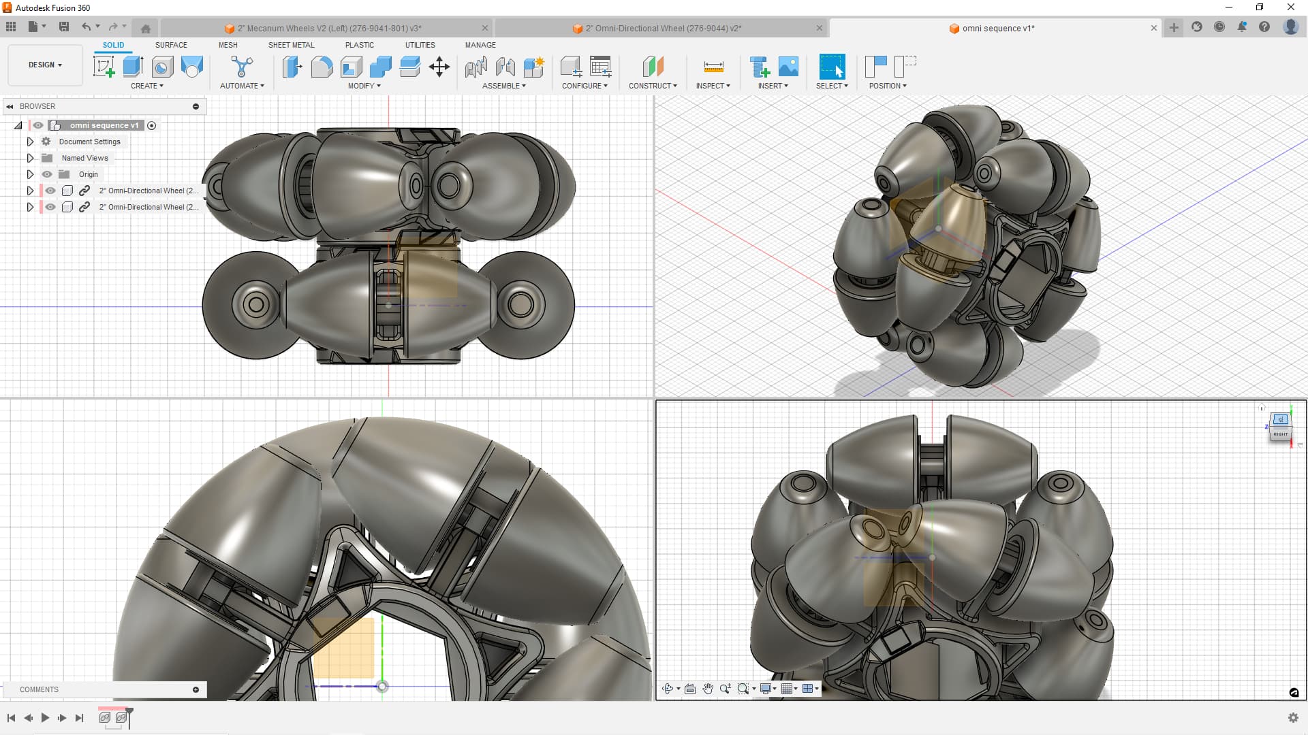This screenshot has height=735, width=1308.
Task: Open the CONSTRUCT dropdown menu
Action: pyautogui.click(x=653, y=86)
